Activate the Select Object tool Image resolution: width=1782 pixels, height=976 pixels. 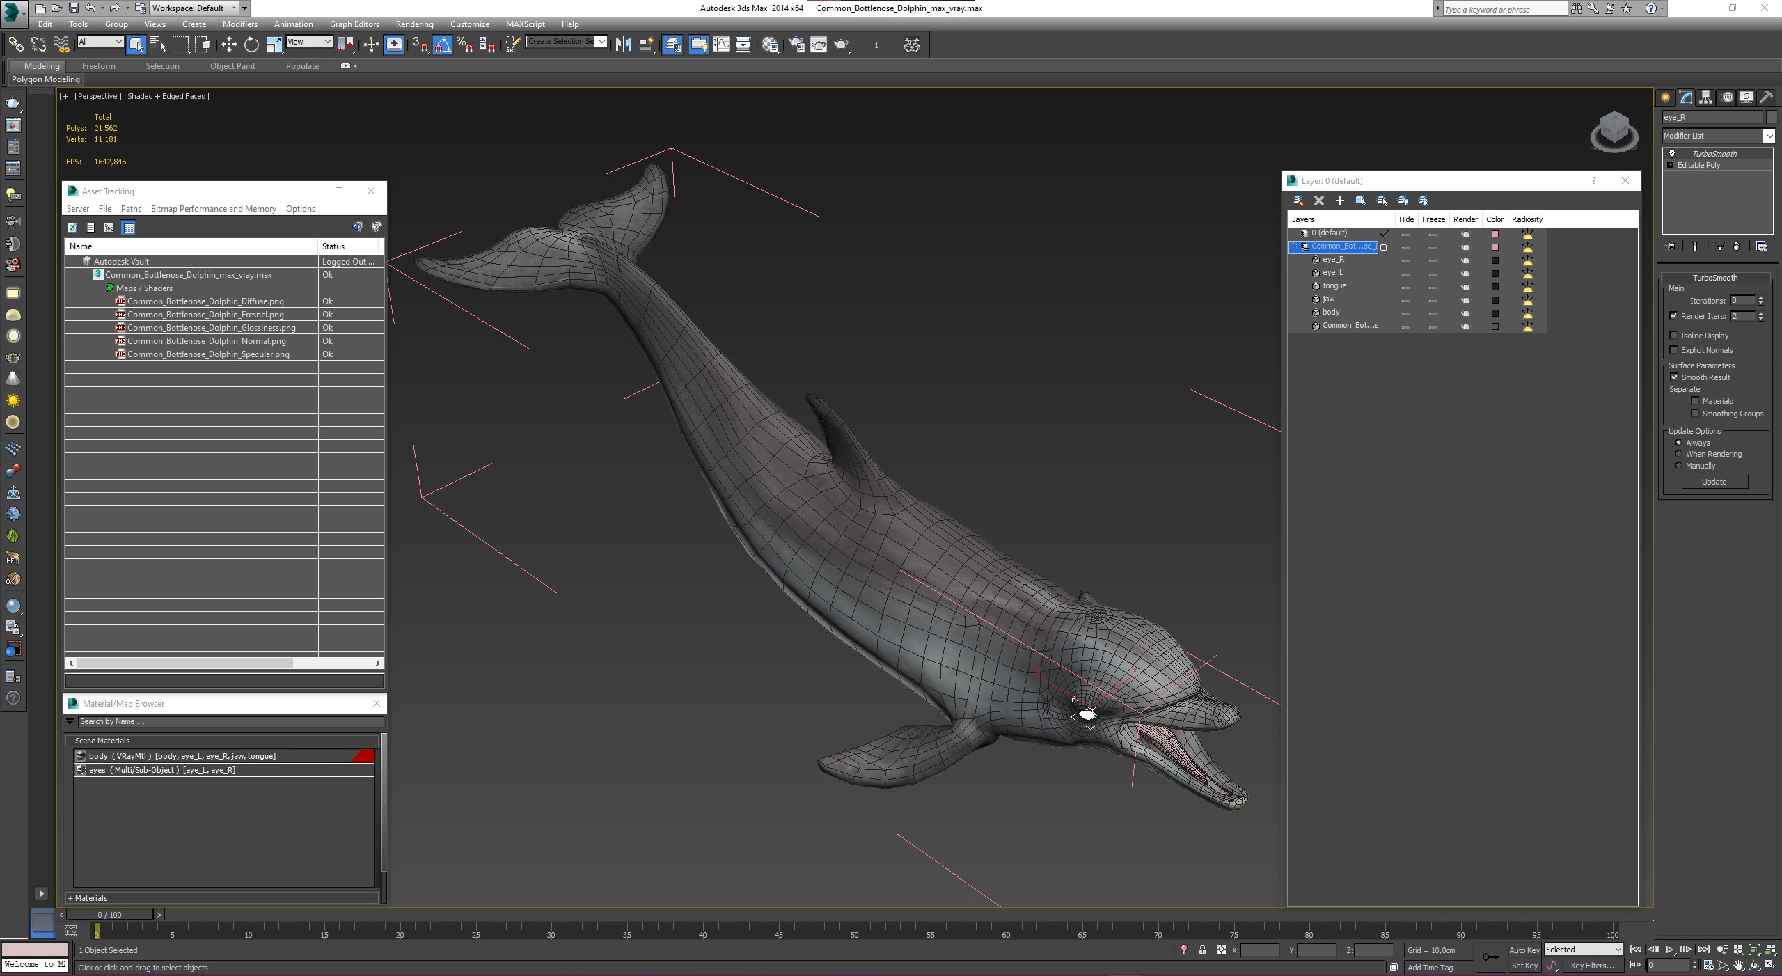136,45
